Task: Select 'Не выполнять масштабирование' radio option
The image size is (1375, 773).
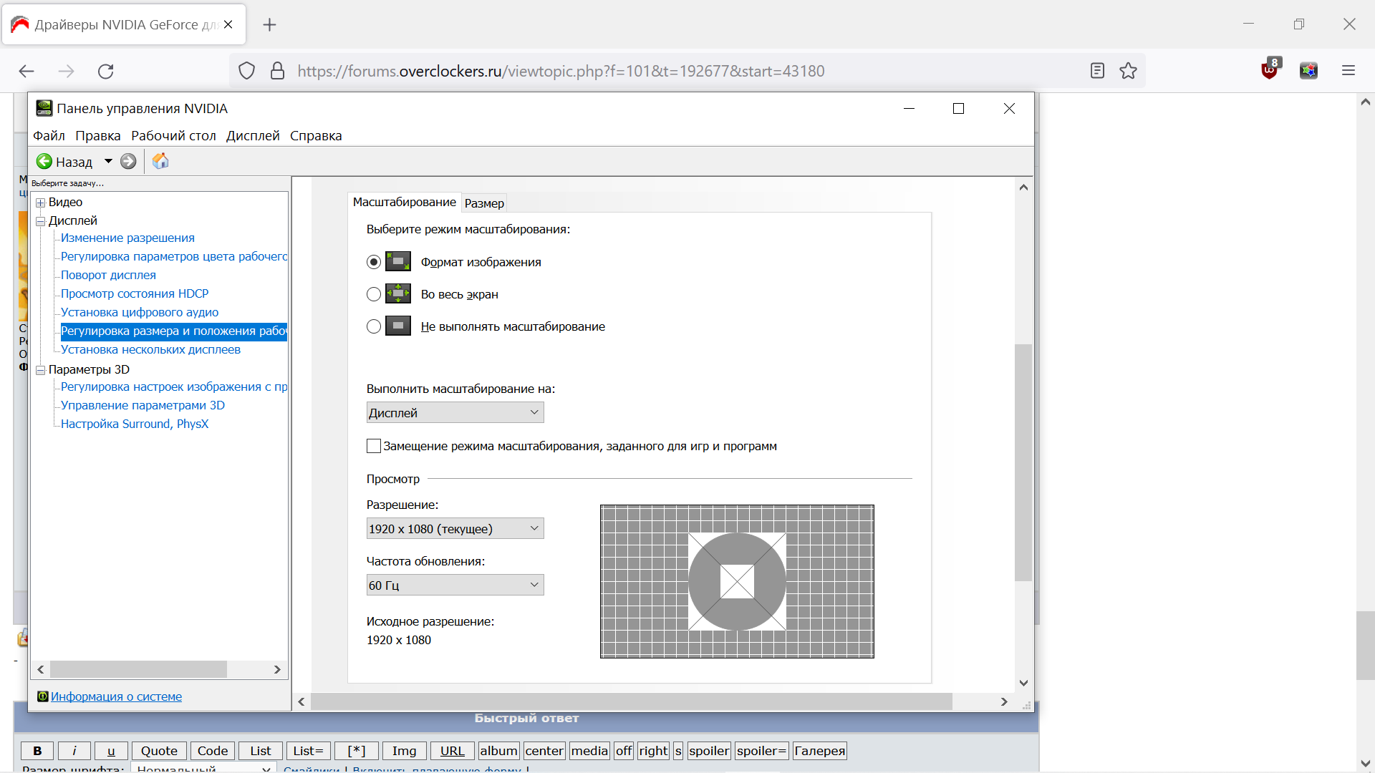Action: tap(374, 326)
